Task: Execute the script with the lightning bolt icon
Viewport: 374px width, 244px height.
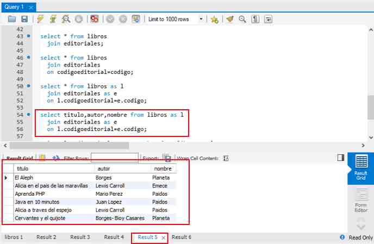Action: (x=40, y=19)
